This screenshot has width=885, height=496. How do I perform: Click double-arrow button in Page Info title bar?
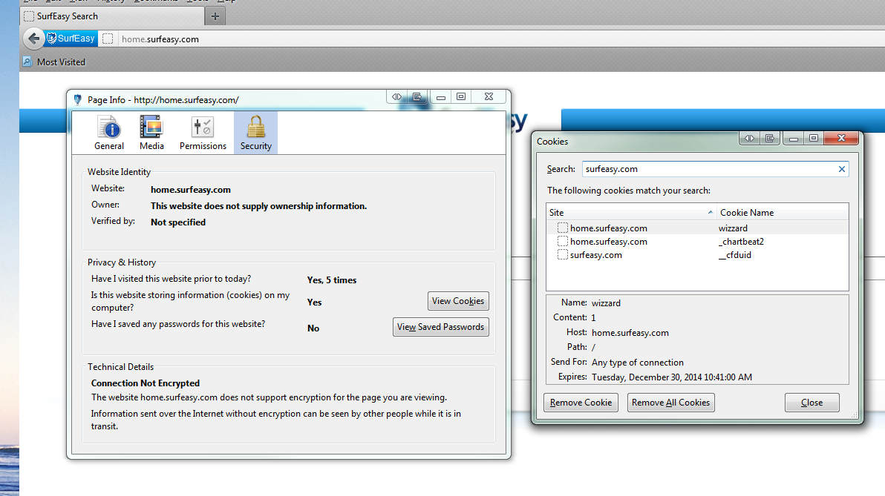point(396,97)
